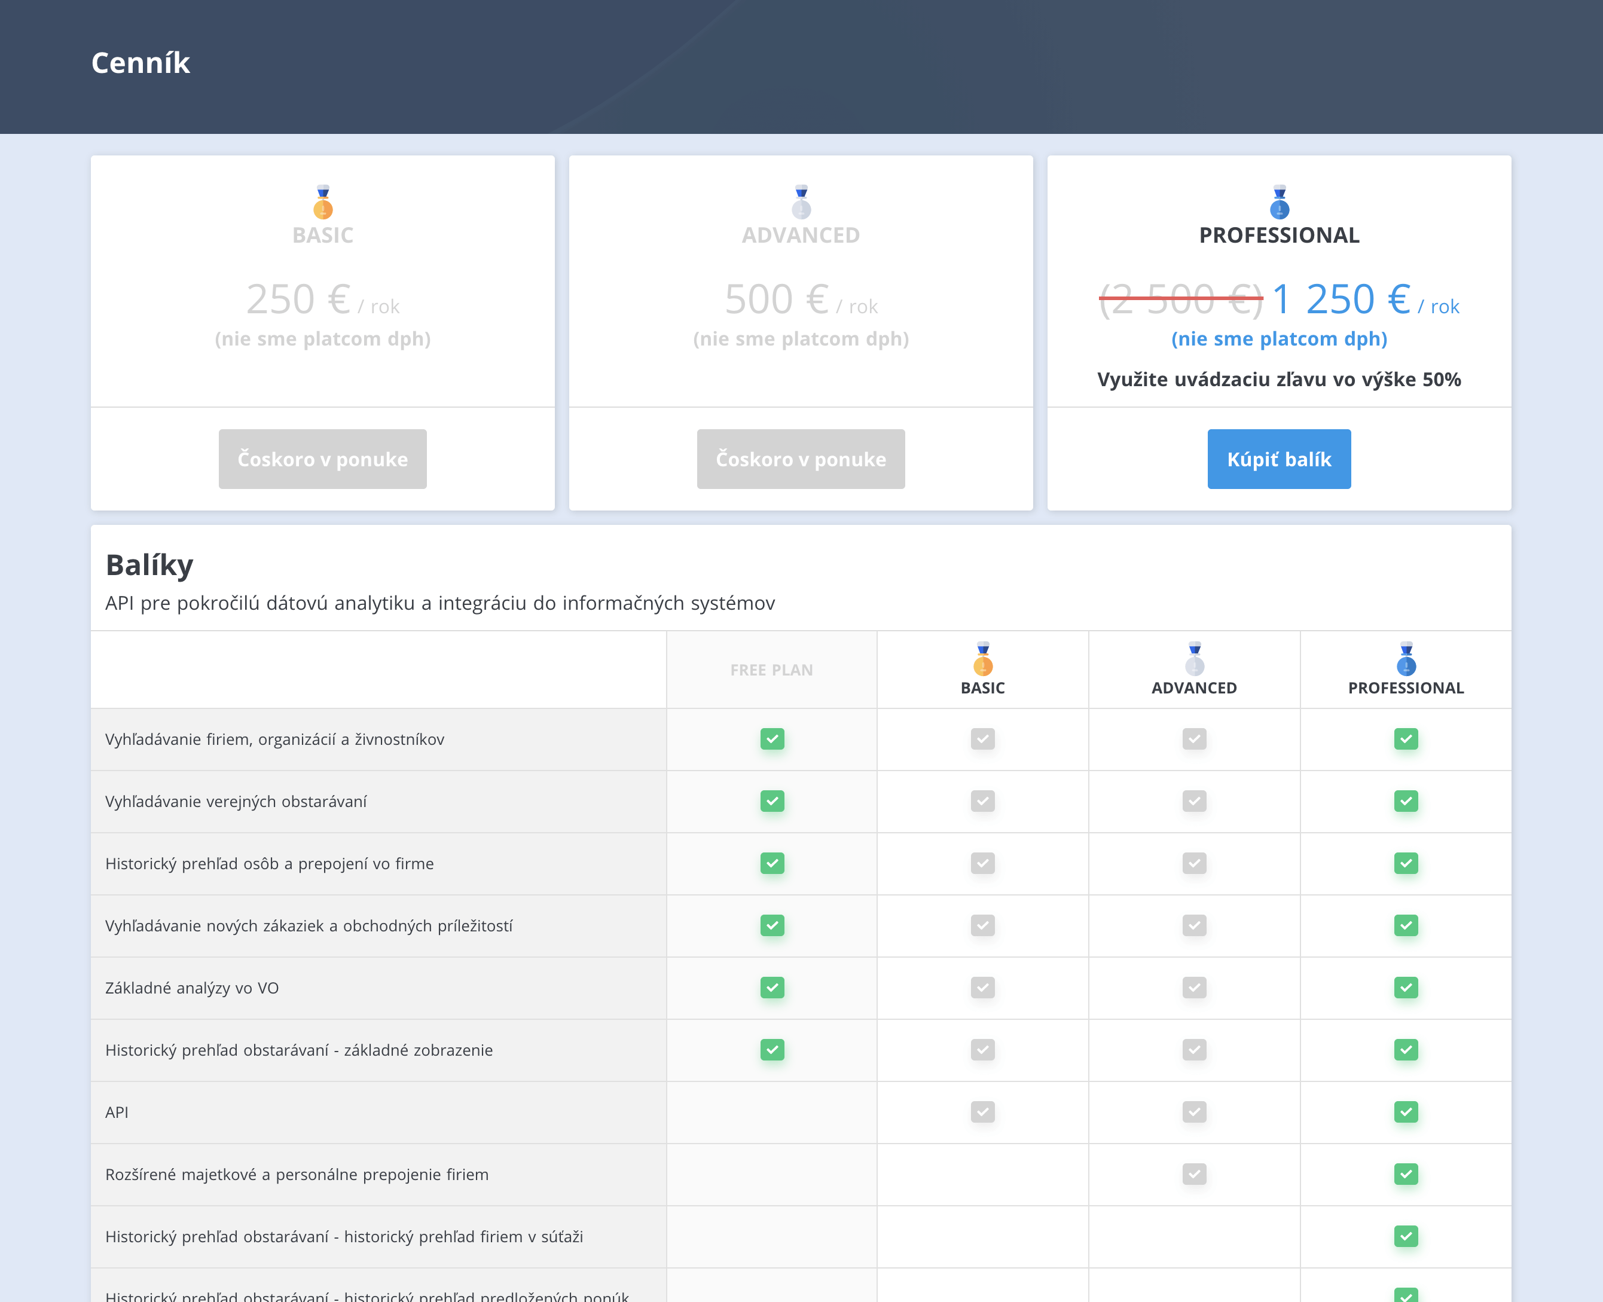
Task: Click the Cenník page title
Action: coord(141,63)
